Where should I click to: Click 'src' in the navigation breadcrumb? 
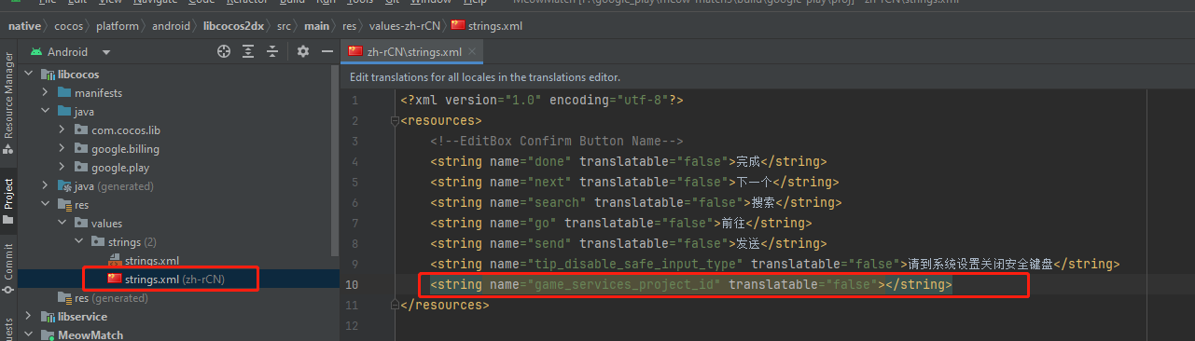click(x=284, y=25)
